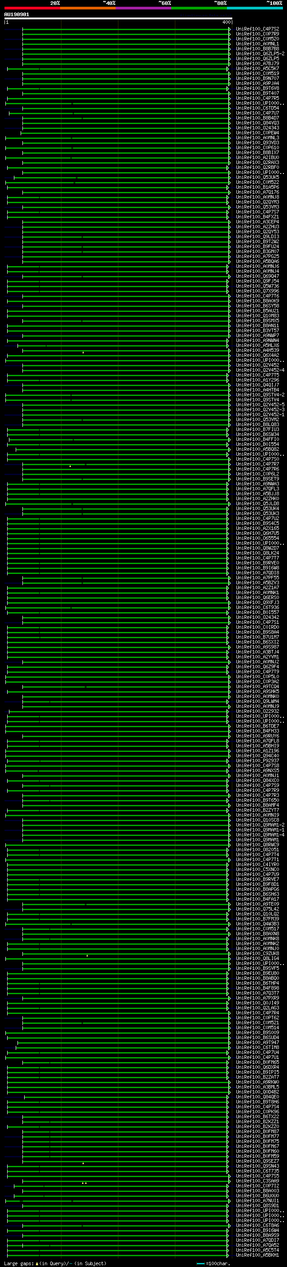This screenshot has height=1267, width=287.
Task: Open hit UniRef100_B8B7B8
Action: [x=257, y=49]
